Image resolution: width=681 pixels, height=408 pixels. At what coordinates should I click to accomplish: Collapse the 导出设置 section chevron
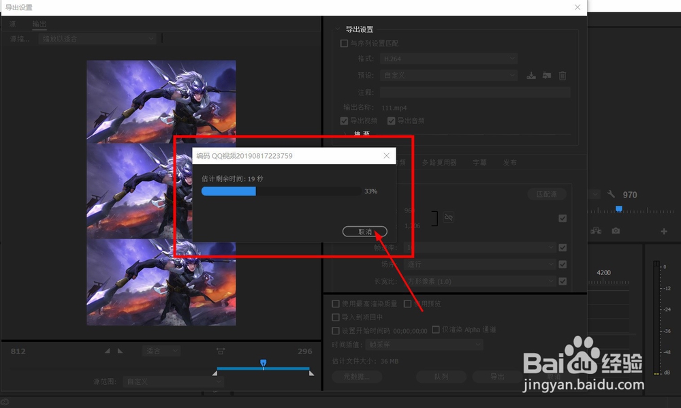(x=338, y=29)
